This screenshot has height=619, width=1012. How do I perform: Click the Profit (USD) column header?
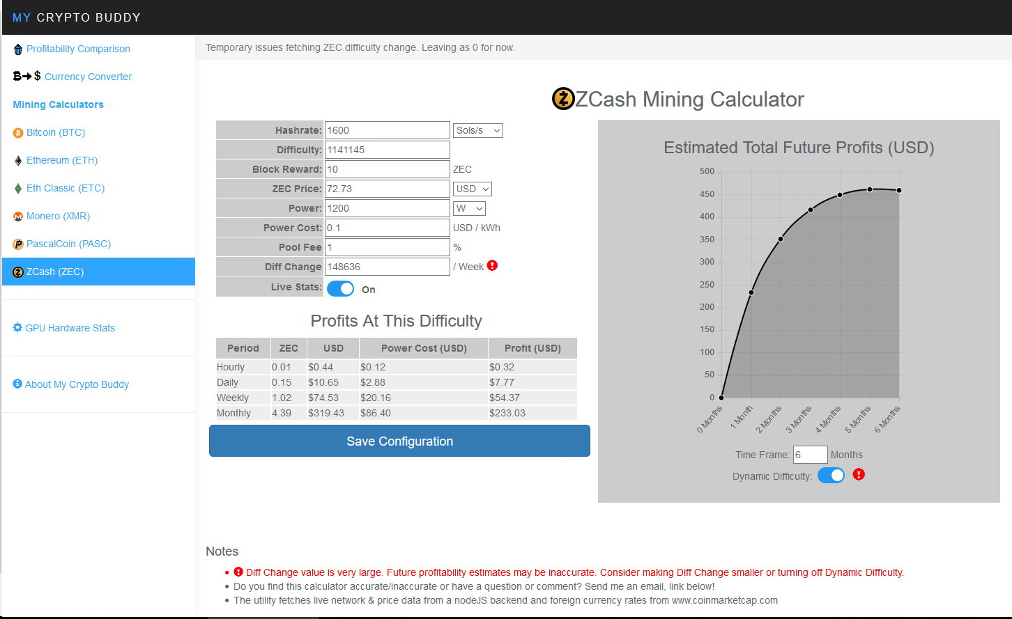pyautogui.click(x=532, y=348)
